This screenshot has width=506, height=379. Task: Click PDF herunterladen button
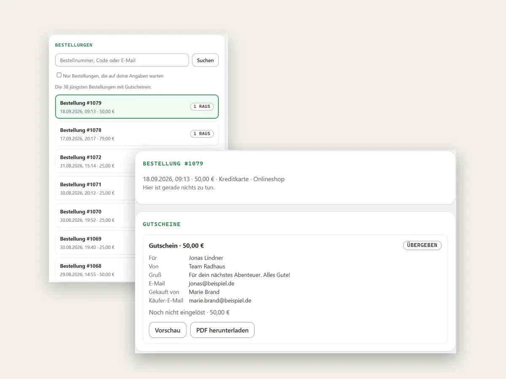[222, 330]
